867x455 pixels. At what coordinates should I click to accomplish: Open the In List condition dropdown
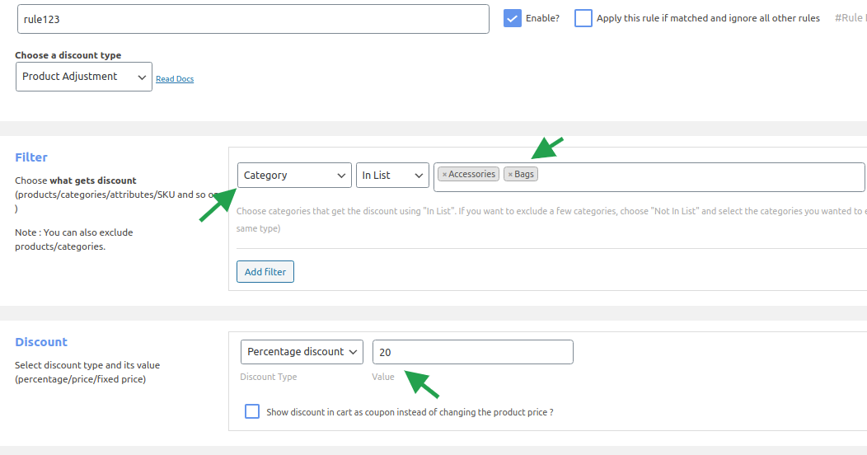[x=392, y=176]
